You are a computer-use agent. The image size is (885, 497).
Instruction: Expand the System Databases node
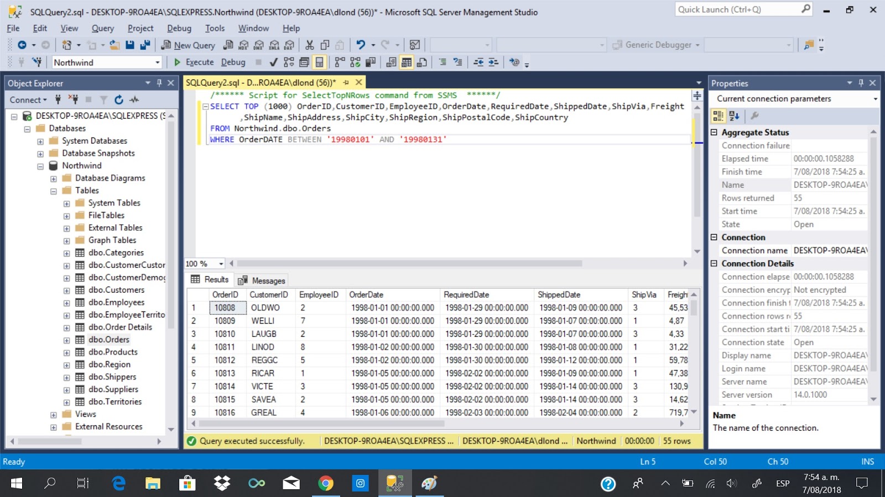tap(40, 141)
